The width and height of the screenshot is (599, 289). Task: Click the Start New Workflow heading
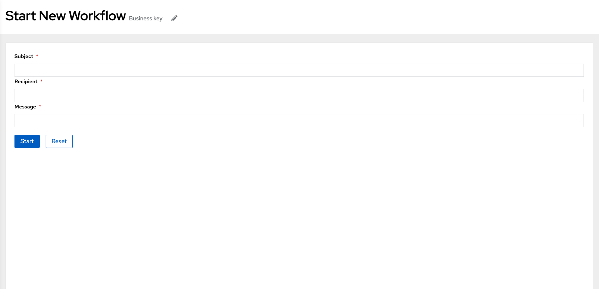pos(65,16)
